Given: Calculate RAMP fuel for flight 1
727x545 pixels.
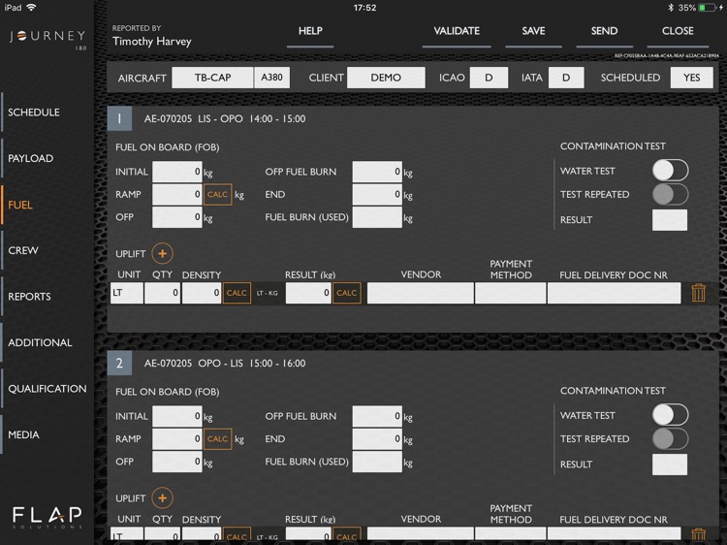Looking at the screenshot, I should click(x=217, y=194).
